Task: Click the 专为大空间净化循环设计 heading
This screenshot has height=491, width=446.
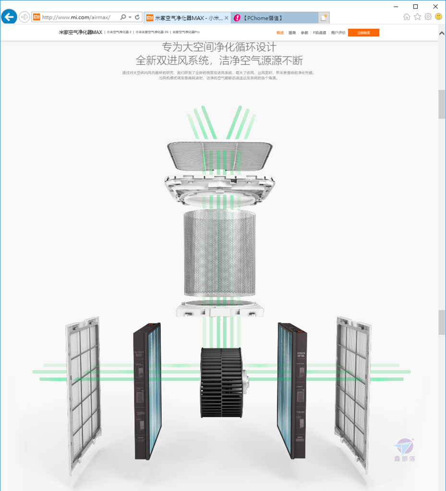Action: pyautogui.click(x=219, y=47)
